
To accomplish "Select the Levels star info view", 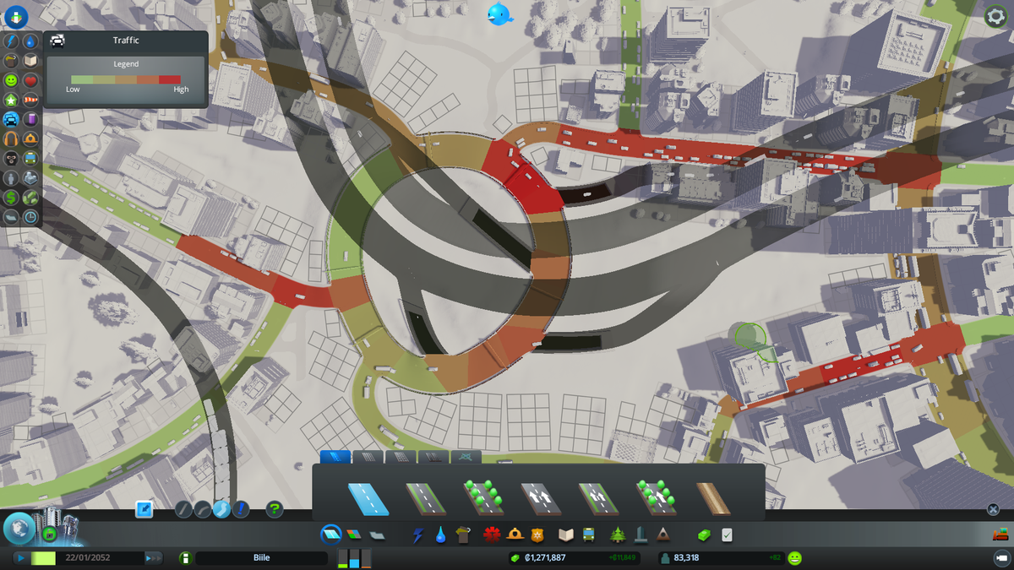I will pos(11,100).
